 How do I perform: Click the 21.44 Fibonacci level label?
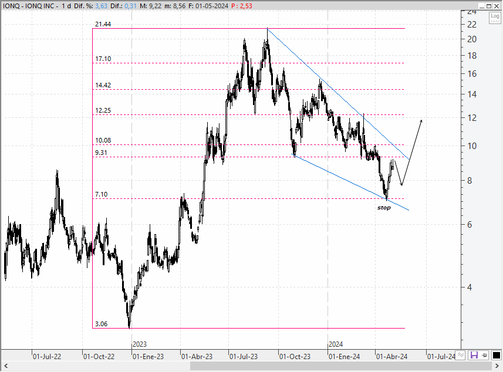coord(103,25)
